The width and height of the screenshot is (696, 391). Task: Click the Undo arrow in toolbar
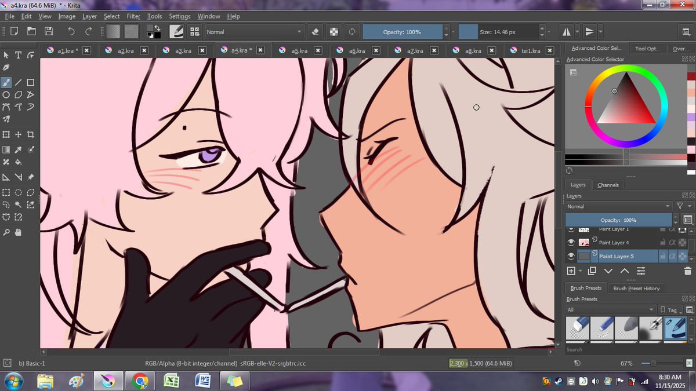point(71,31)
